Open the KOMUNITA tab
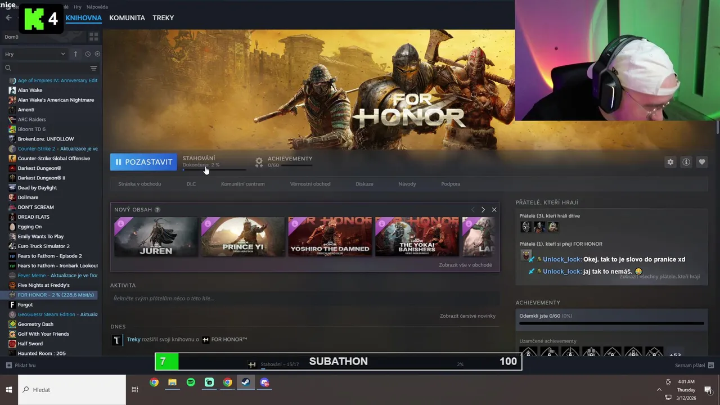The image size is (720, 405). tap(127, 18)
